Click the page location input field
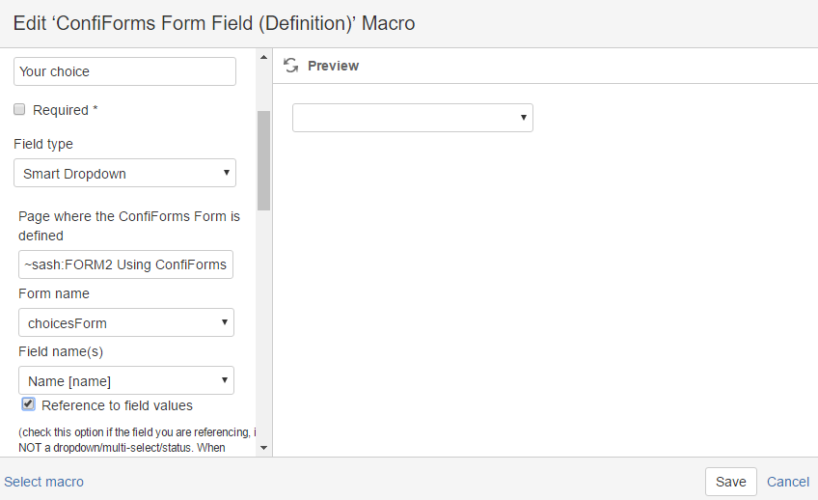The height and width of the screenshot is (500, 818). coord(125,264)
